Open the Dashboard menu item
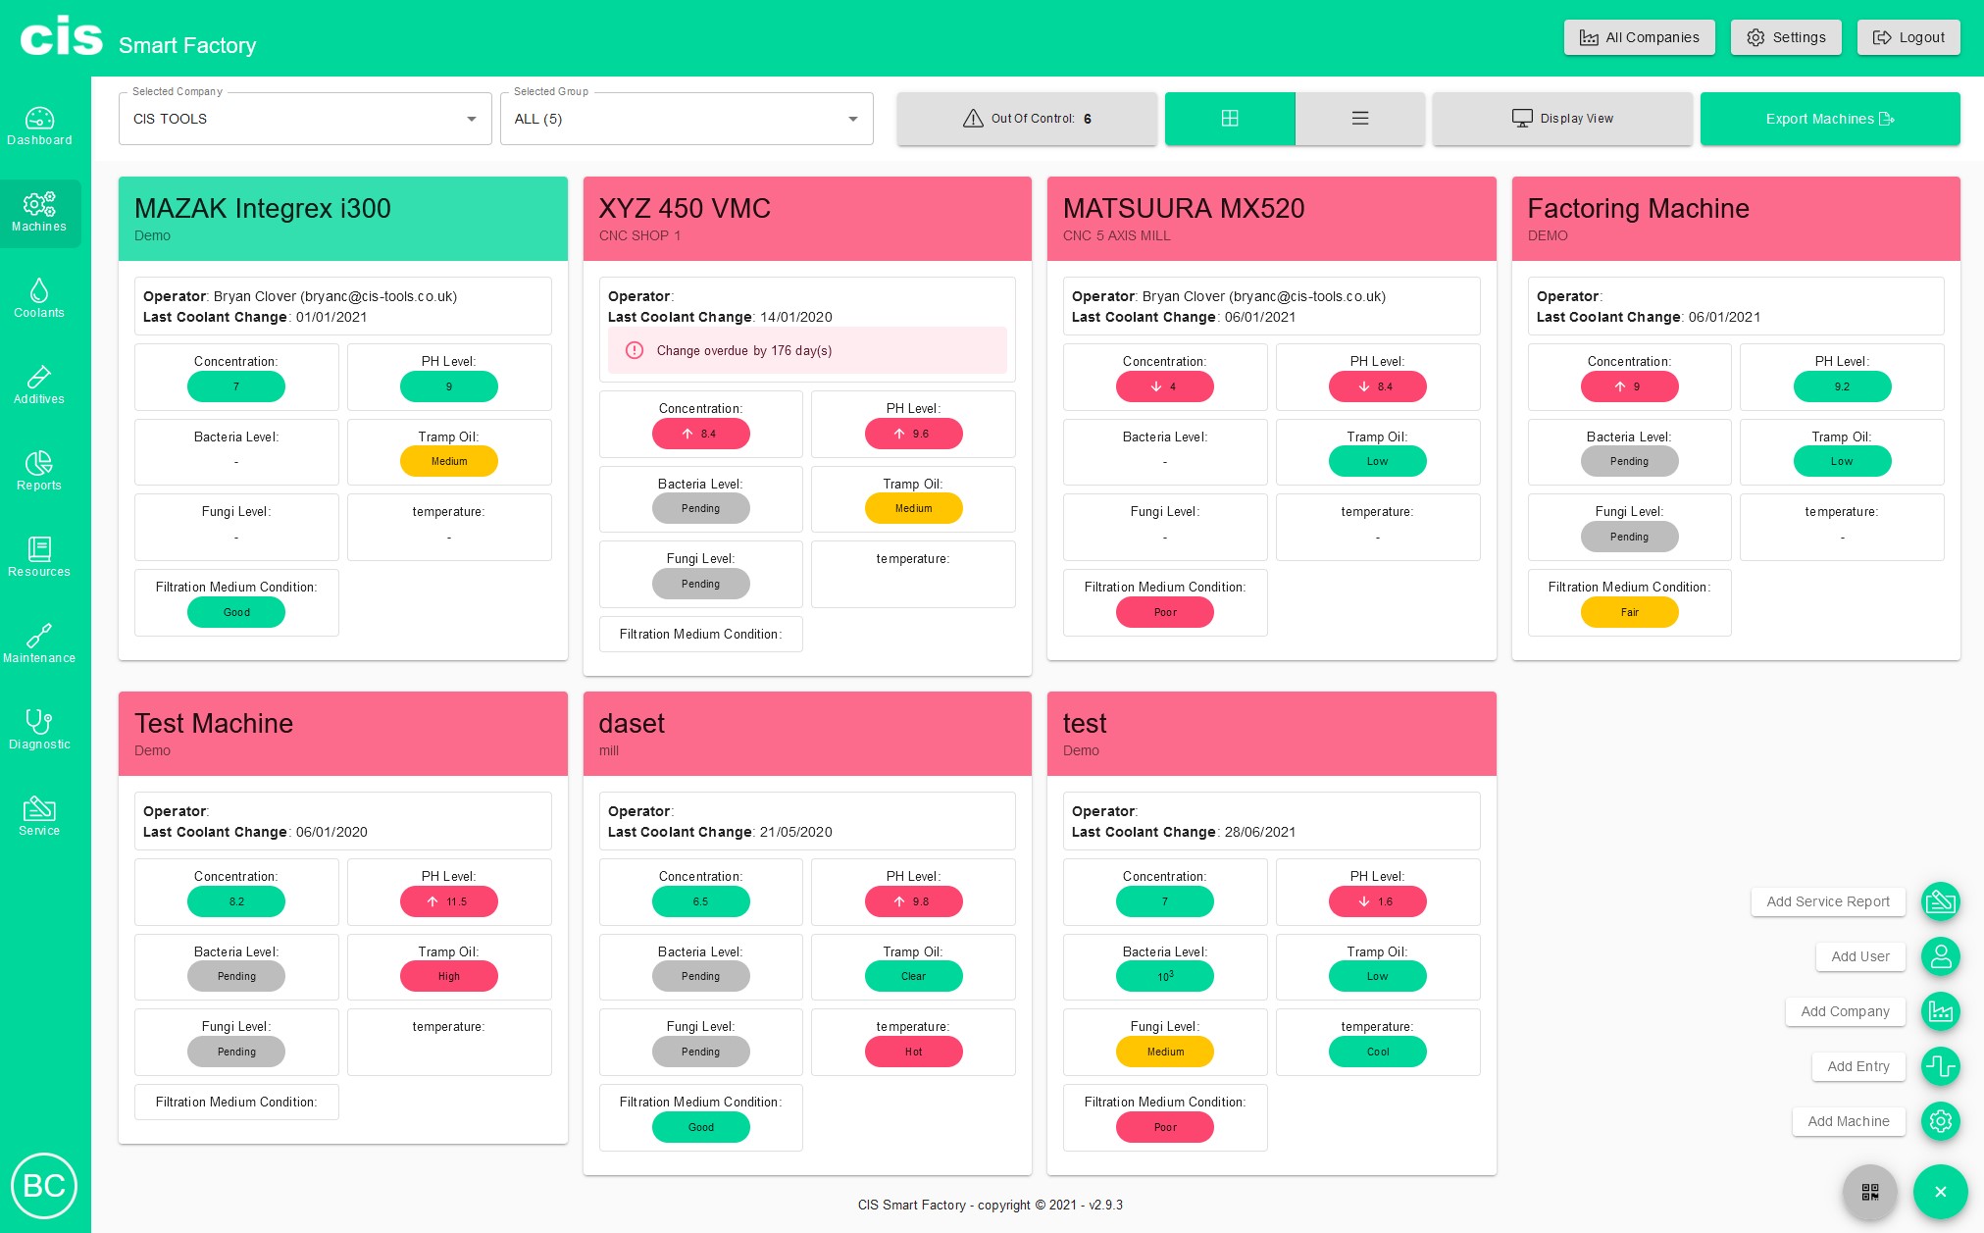 (39, 126)
